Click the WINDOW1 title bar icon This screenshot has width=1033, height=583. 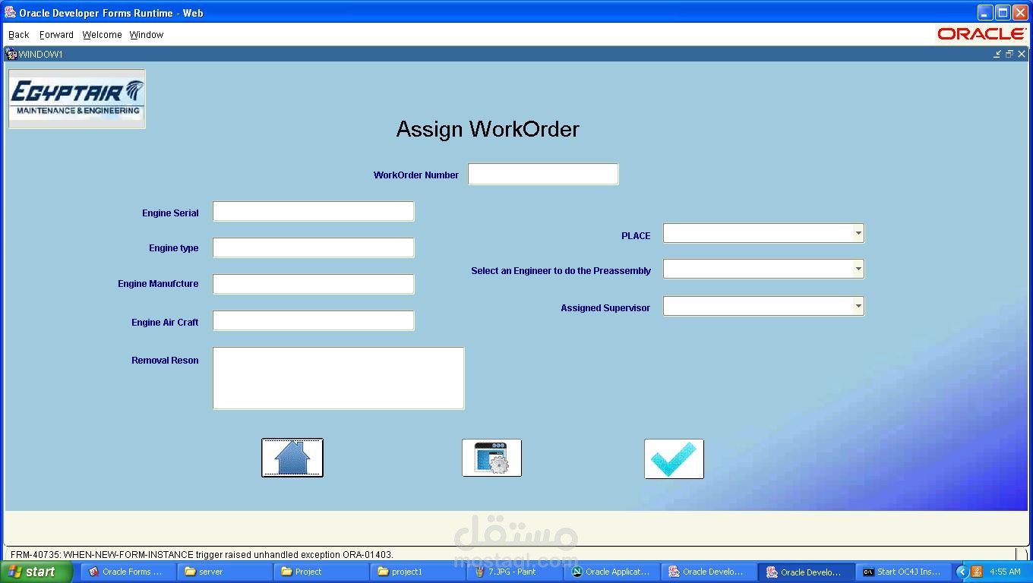point(10,53)
